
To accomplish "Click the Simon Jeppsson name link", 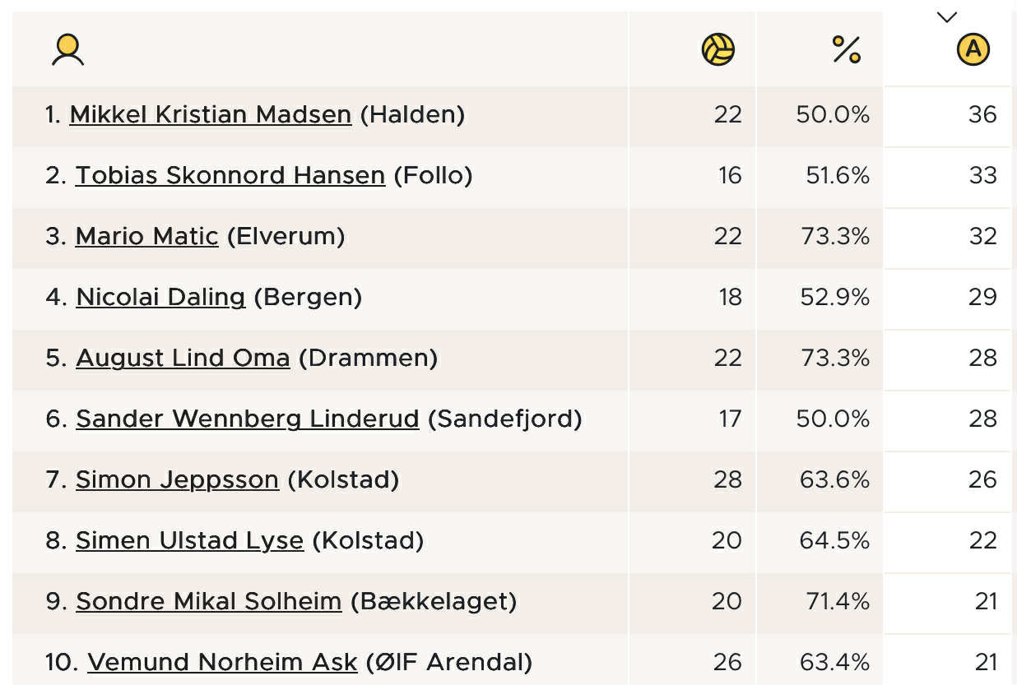I will [x=177, y=479].
